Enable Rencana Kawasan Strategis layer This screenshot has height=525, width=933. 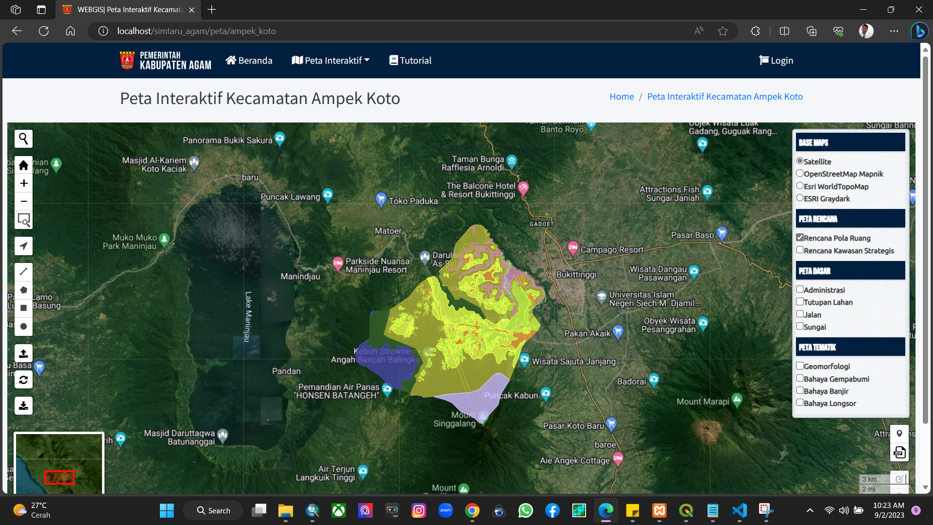point(800,250)
